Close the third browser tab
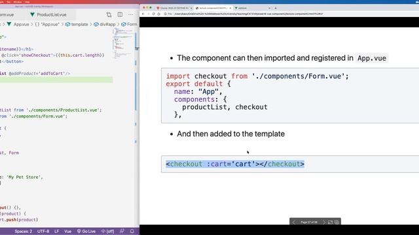The width and height of the screenshot is (419, 235). point(269,8)
